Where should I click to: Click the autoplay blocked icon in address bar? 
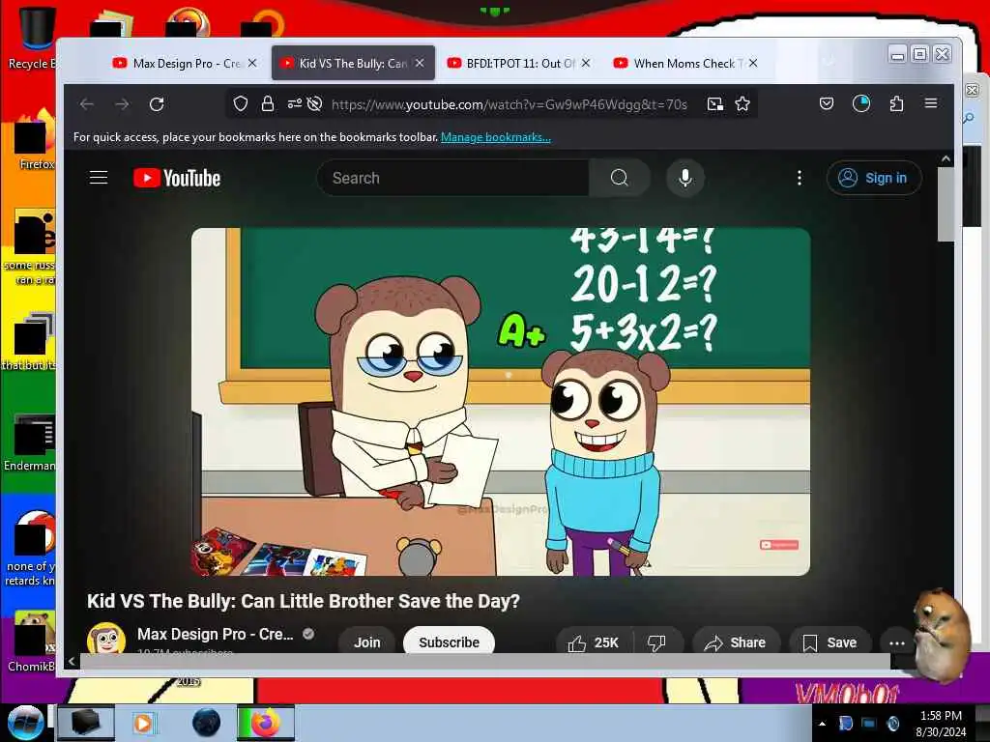[x=314, y=104]
